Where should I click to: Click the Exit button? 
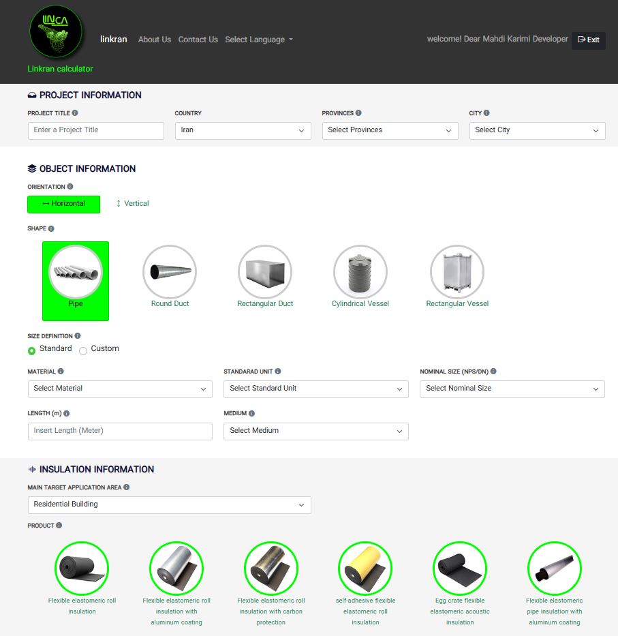[589, 40]
